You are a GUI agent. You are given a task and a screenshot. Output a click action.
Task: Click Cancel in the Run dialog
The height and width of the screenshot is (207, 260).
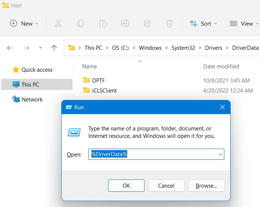pyautogui.click(x=166, y=185)
